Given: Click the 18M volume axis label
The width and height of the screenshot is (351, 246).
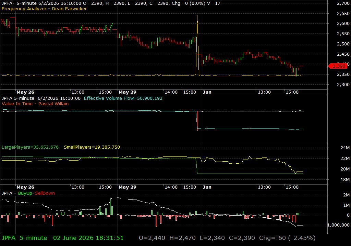Looking at the screenshot, I should click(345, 179).
